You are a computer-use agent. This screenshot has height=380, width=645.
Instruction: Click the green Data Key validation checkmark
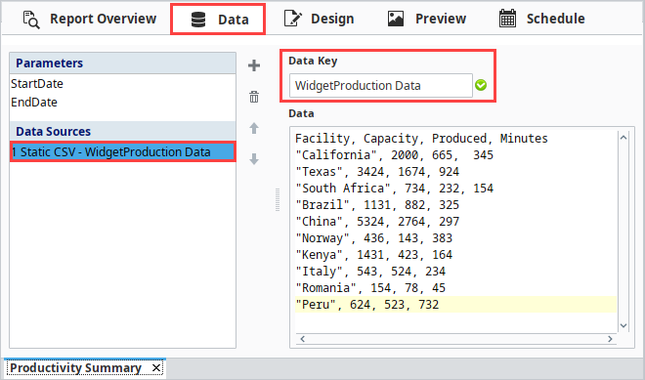tap(481, 85)
